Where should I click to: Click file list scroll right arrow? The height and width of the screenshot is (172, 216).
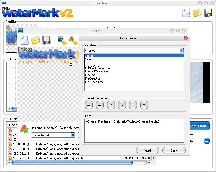coord(149,162)
